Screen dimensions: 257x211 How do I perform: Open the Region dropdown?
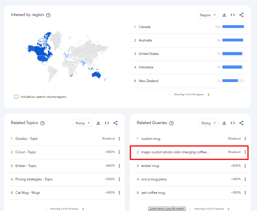click(208, 15)
